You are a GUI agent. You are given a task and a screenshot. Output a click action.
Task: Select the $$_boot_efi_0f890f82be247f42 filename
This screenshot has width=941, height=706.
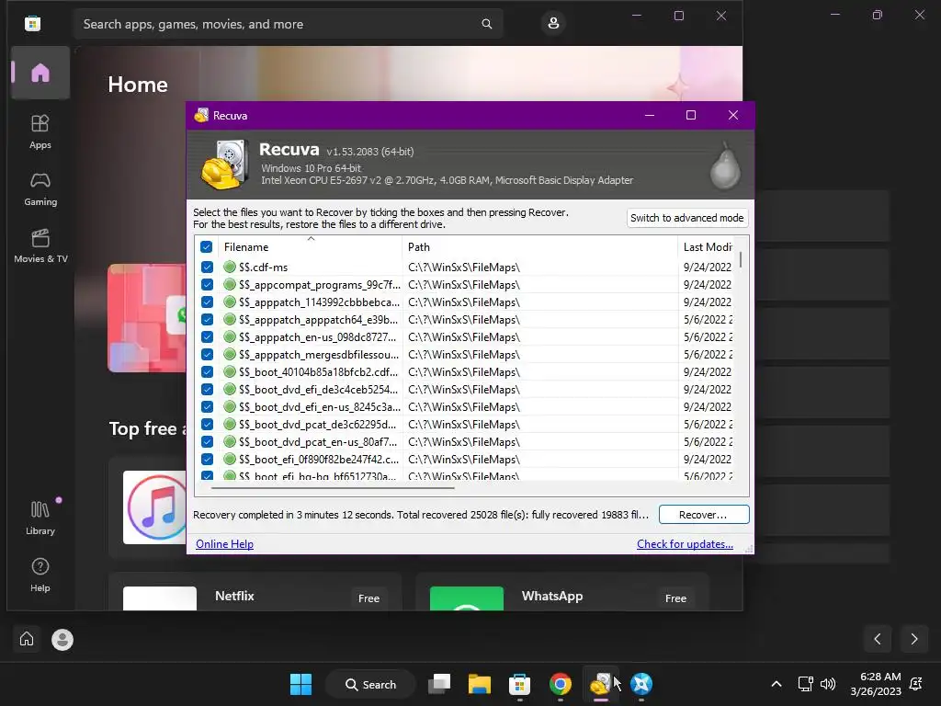pos(319,459)
